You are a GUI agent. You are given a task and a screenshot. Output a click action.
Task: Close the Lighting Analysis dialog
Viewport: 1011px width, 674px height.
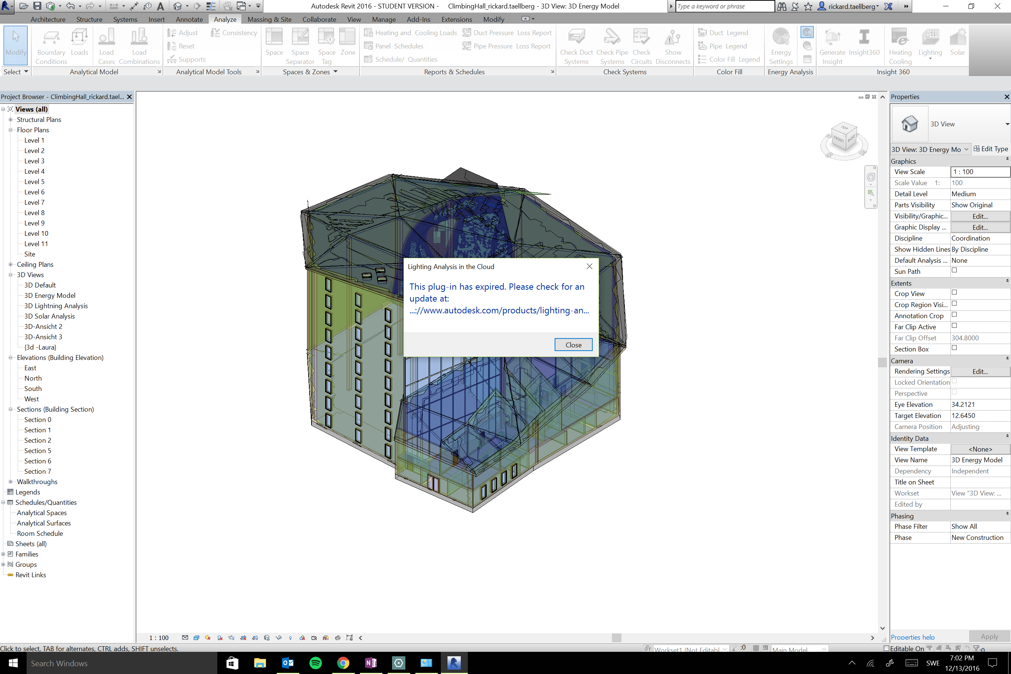coord(573,344)
